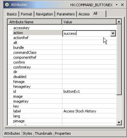Select the confirm attribute row
The image size is (127, 138).
click(x=62, y=62)
